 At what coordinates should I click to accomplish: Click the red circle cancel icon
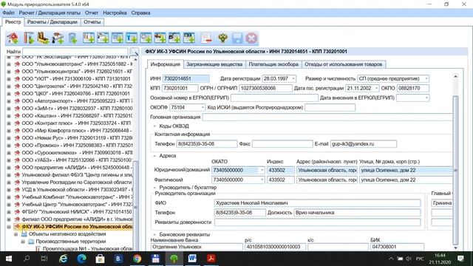[251, 38]
